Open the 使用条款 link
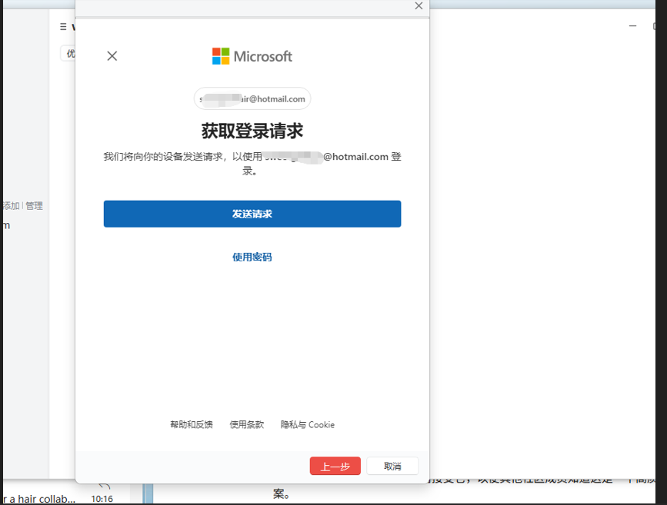The image size is (667, 505). (247, 424)
